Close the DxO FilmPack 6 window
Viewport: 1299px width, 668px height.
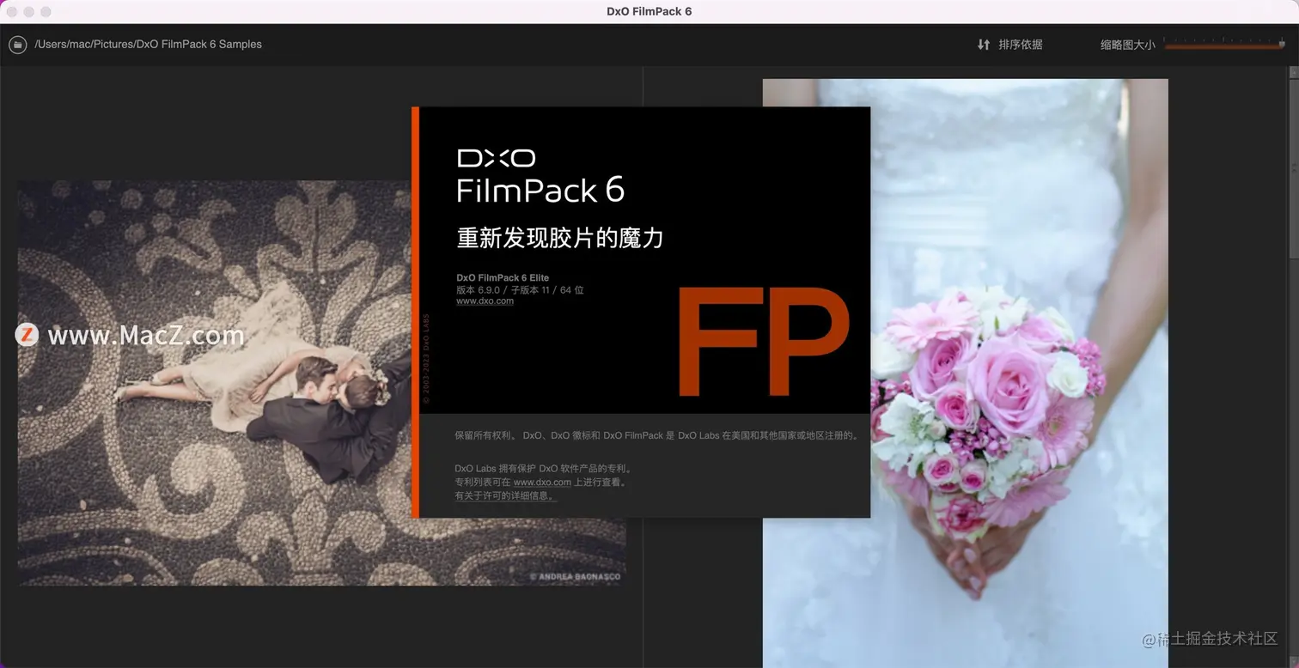(12, 12)
